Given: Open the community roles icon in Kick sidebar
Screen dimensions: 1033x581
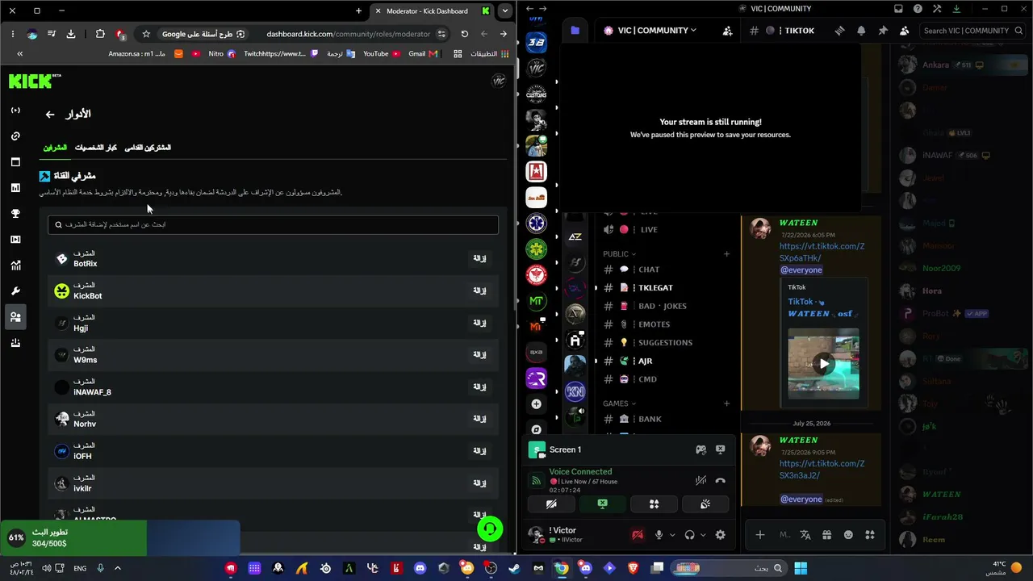Looking at the screenshot, I should pos(15,317).
